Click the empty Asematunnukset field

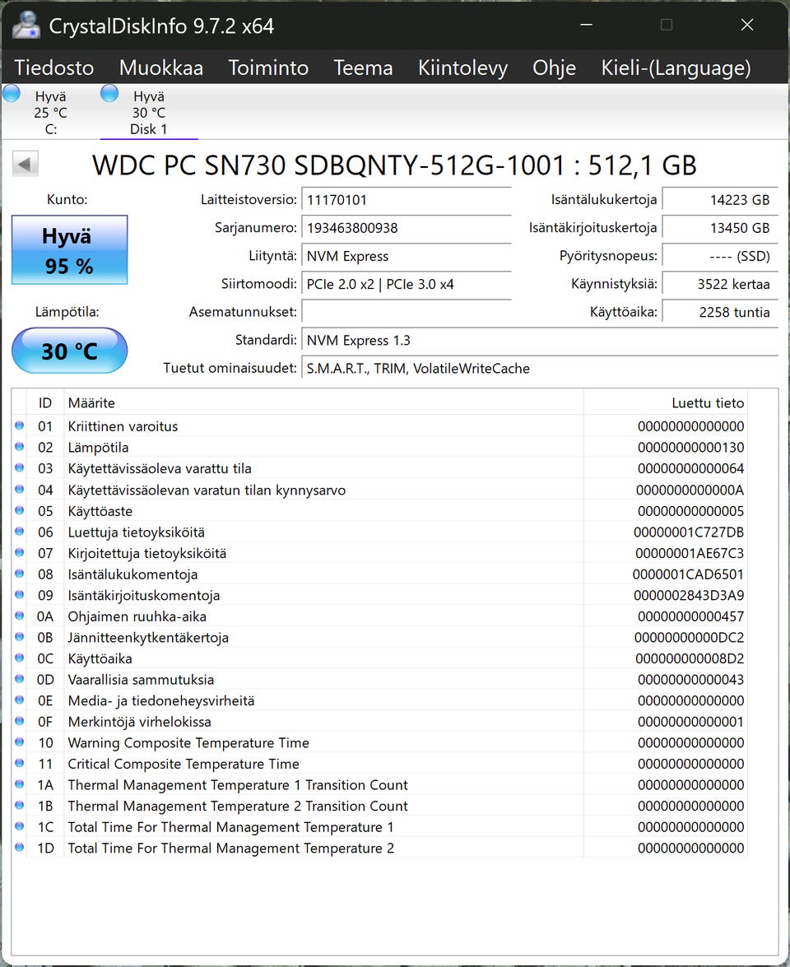click(x=407, y=312)
